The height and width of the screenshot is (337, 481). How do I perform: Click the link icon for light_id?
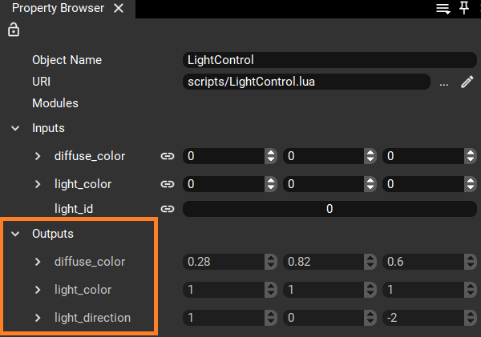pos(168,209)
